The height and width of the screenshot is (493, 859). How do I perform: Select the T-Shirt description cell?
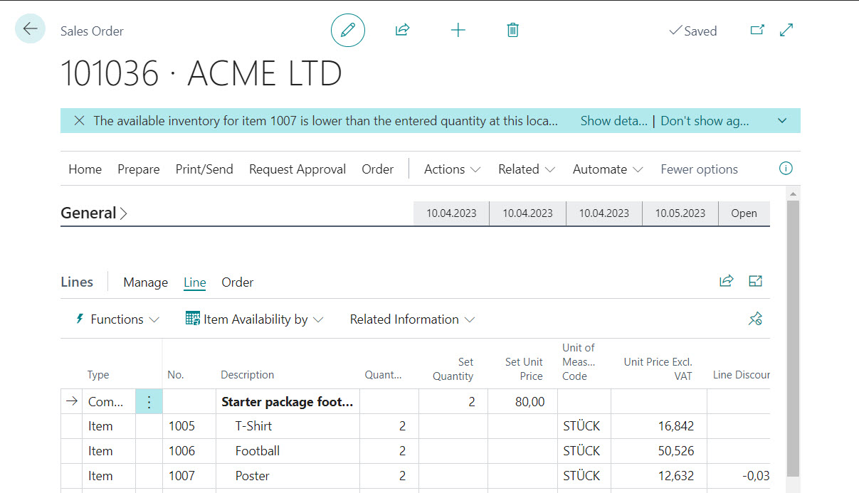pyautogui.click(x=288, y=426)
